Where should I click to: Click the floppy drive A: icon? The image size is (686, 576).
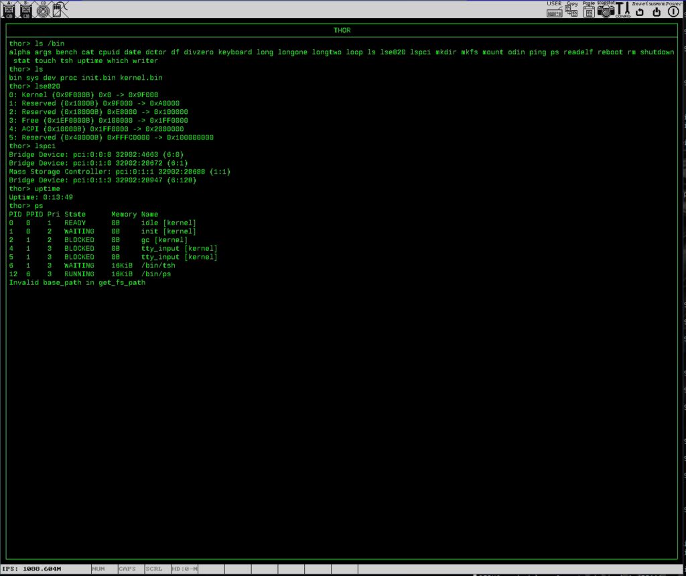tap(9, 9)
